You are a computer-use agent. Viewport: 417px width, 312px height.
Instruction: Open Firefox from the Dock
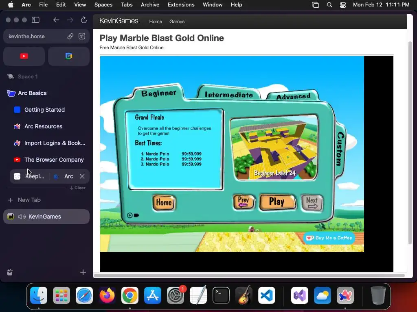pos(107,295)
